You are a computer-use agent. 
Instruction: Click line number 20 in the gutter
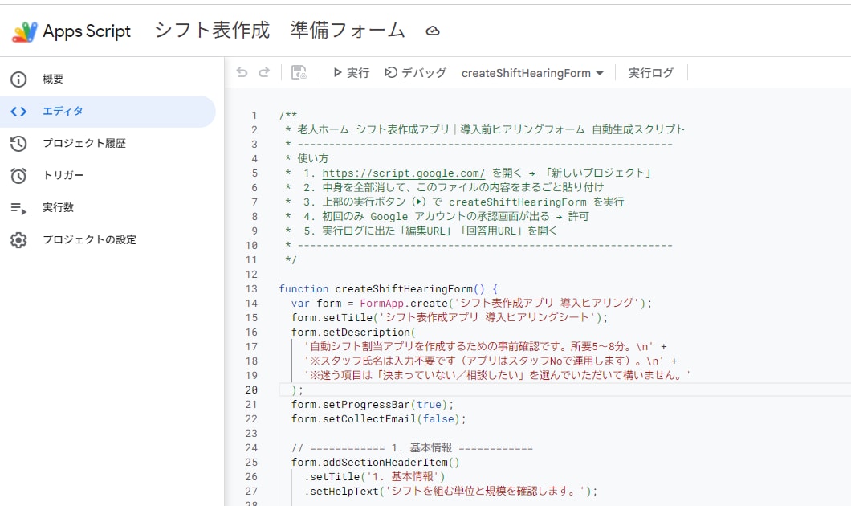point(251,390)
